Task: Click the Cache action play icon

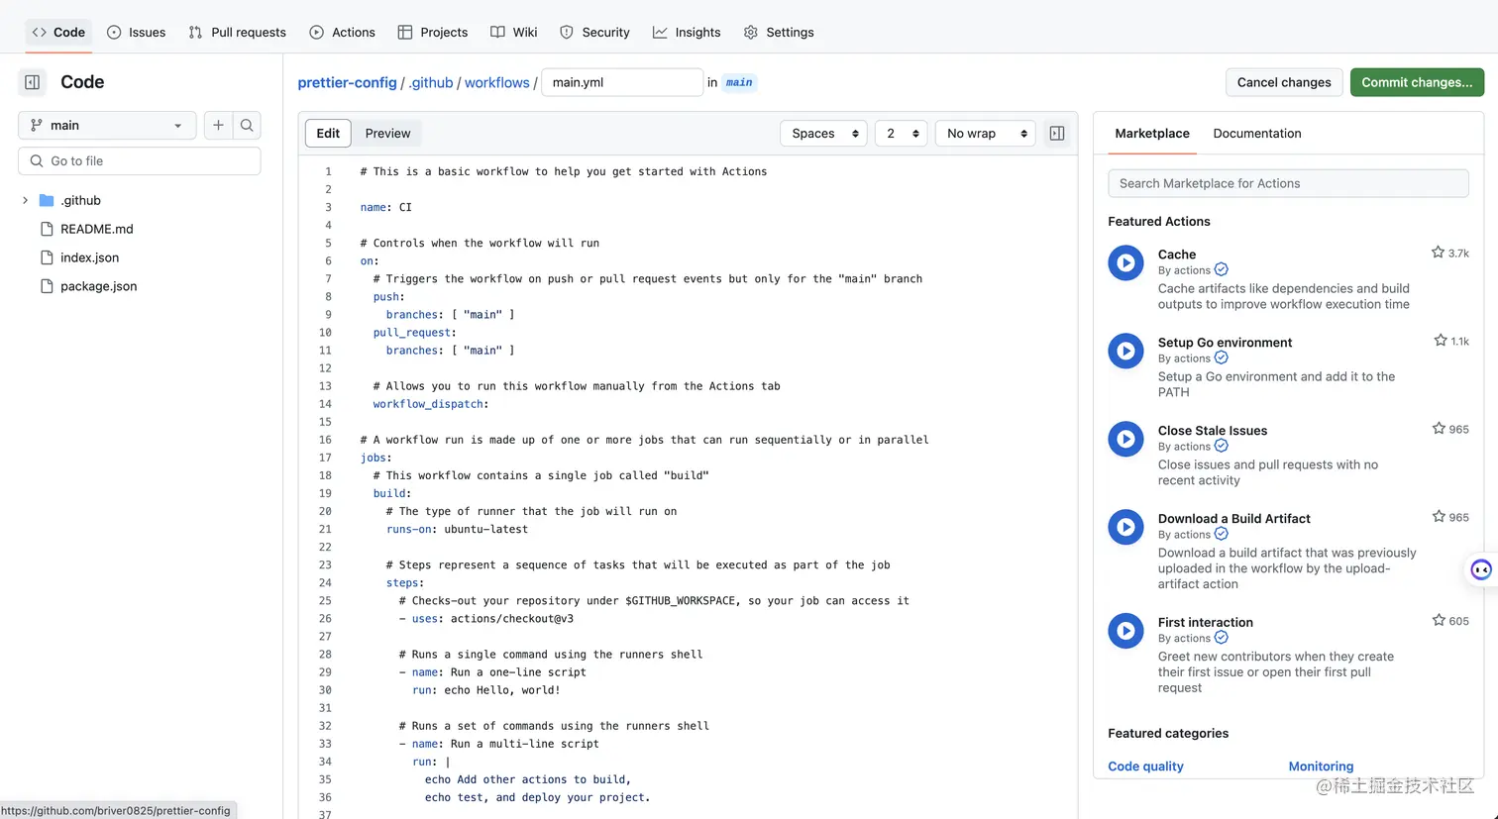Action: click(1125, 262)
